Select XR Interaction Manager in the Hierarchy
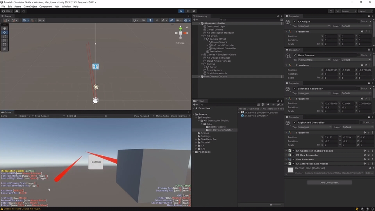The image size is (375, 211). pos(220,33)
